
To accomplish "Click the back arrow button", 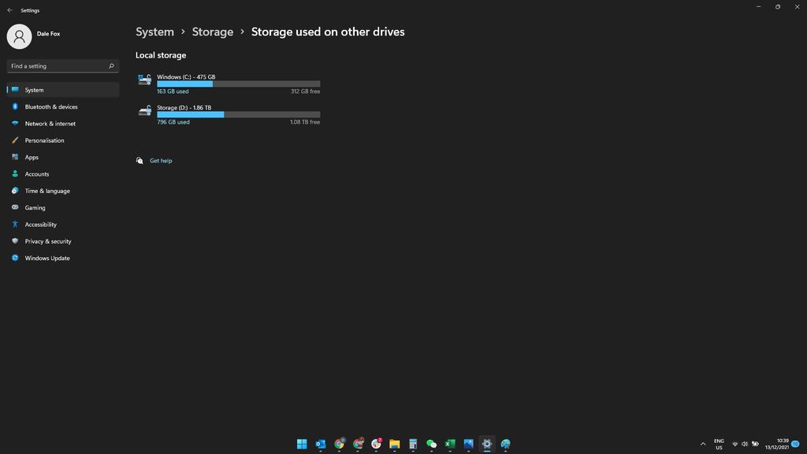I will 9,10.
